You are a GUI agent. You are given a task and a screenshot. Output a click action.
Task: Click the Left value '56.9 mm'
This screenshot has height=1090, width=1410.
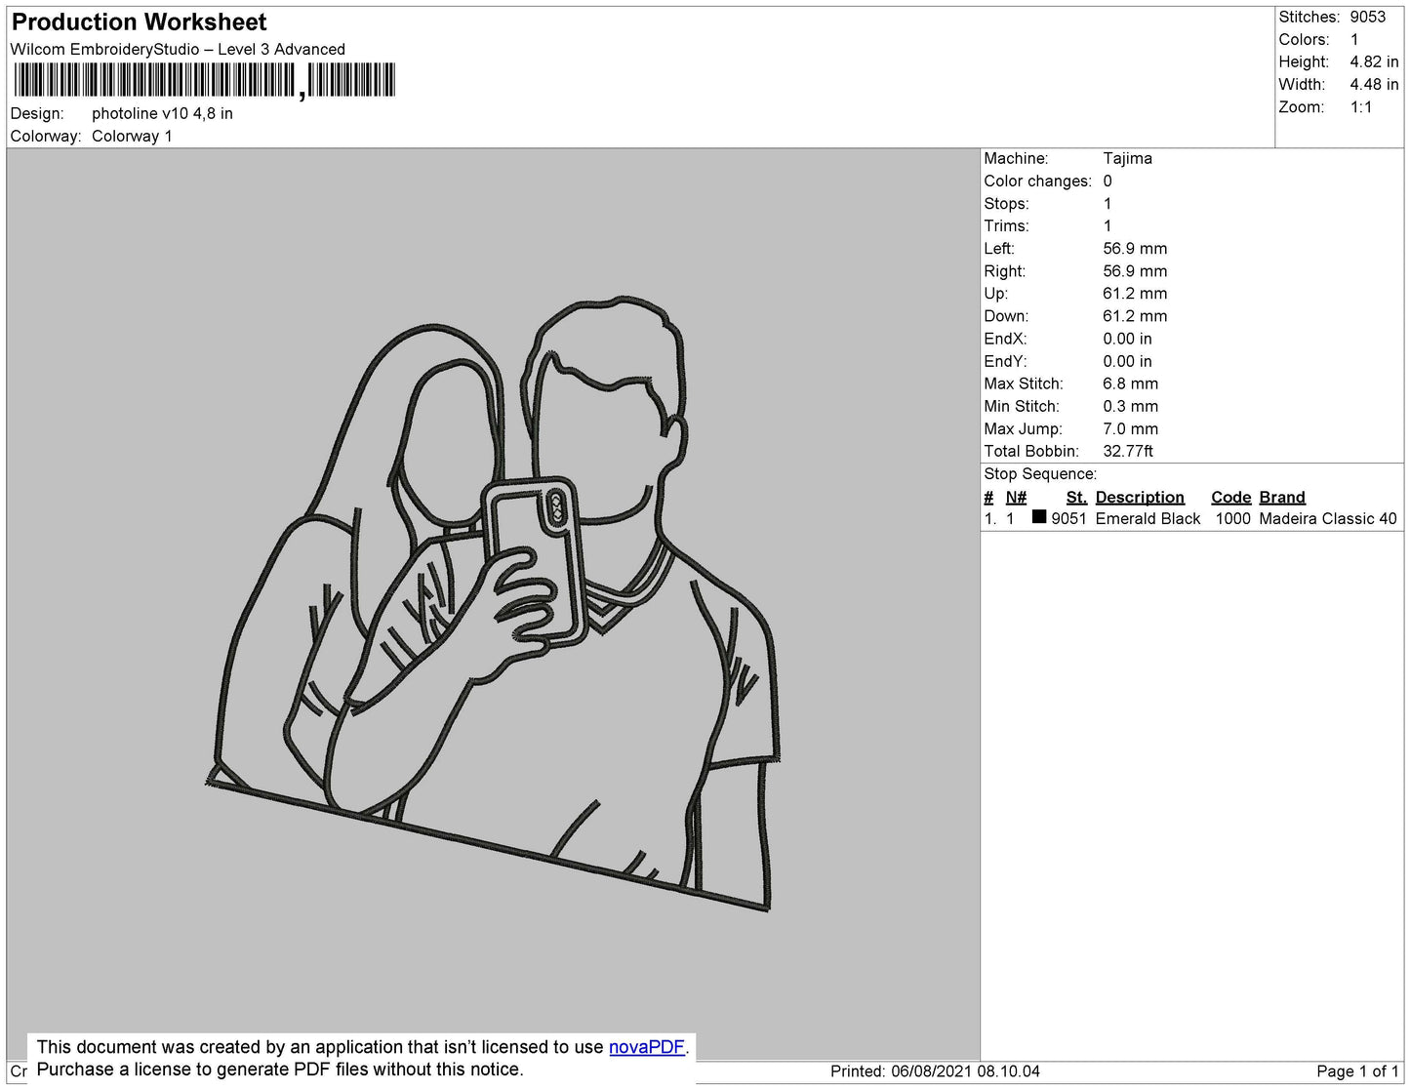1135,249
